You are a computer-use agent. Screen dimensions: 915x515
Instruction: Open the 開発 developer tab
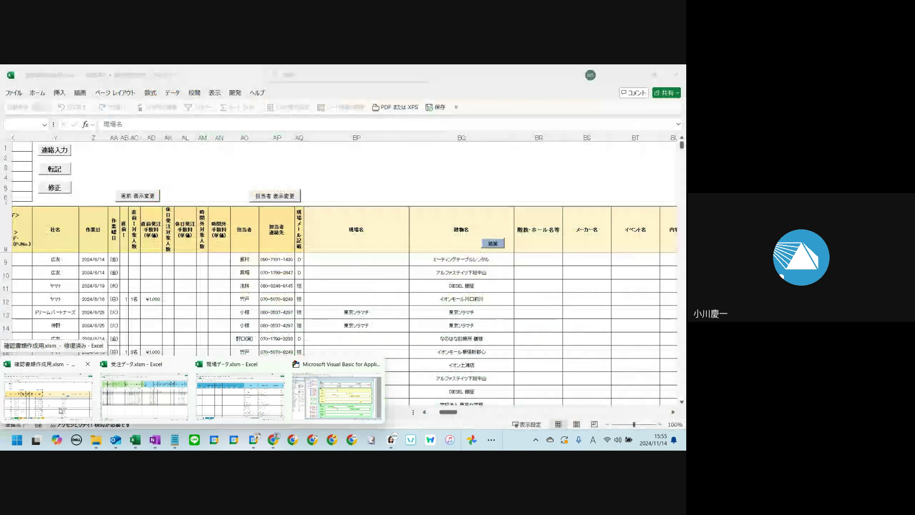click(235, 93)
